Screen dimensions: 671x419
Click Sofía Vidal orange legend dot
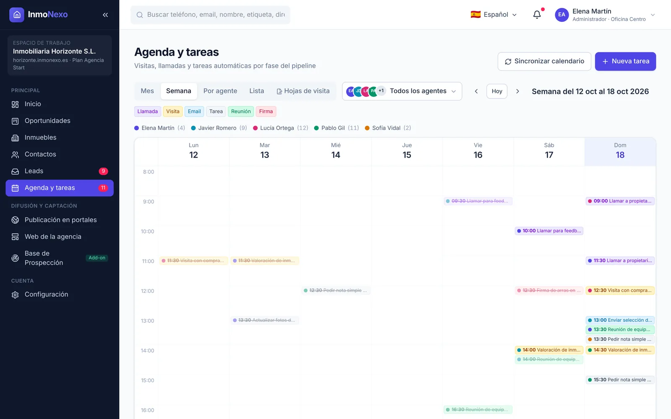point(367,128)
